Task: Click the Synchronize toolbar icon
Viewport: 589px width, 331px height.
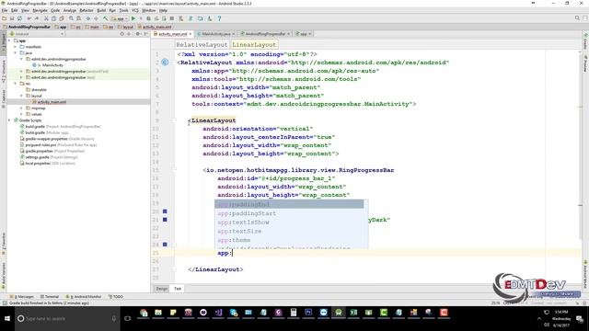Action: pyautogui.click(x=19, y=18)
